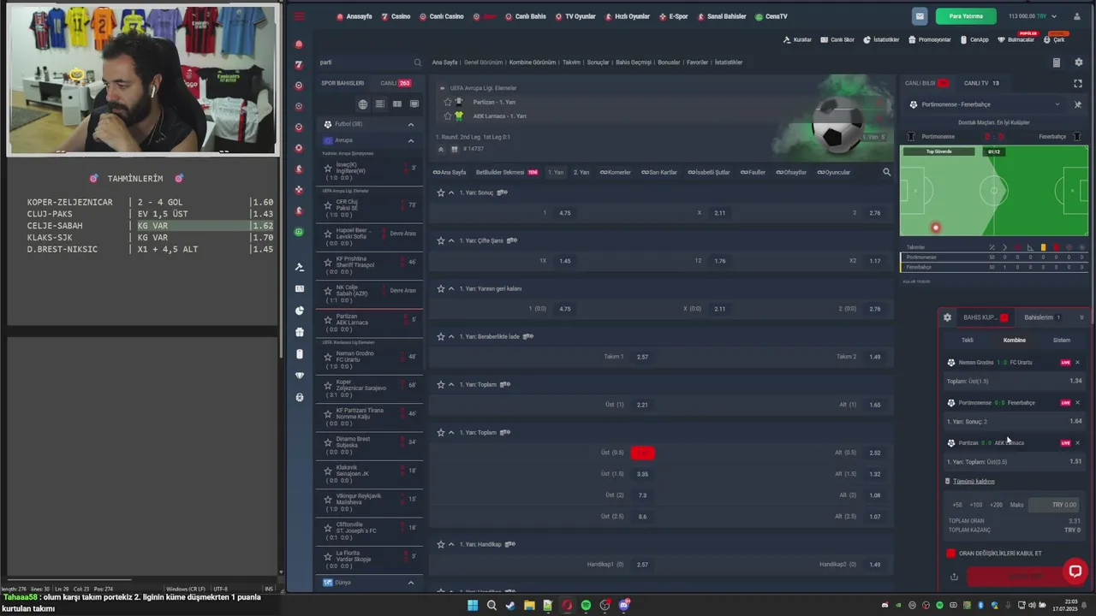Expand the Dünya section
1096x616 pixels.
click(410, 583)
